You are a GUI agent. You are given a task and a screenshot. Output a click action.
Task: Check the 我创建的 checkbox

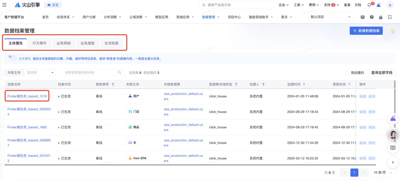point(347,73)
